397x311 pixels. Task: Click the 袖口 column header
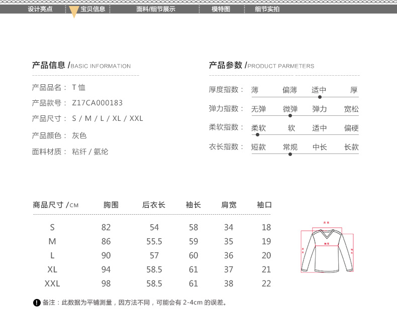pos(264,205)
